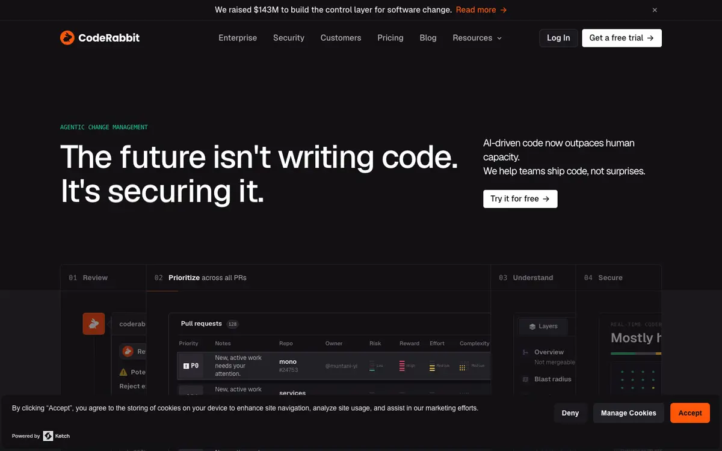This screenshot has height=451, width=722.
Task: Click the Medium effort indicator in mono row
Action: tap(440, 366)
